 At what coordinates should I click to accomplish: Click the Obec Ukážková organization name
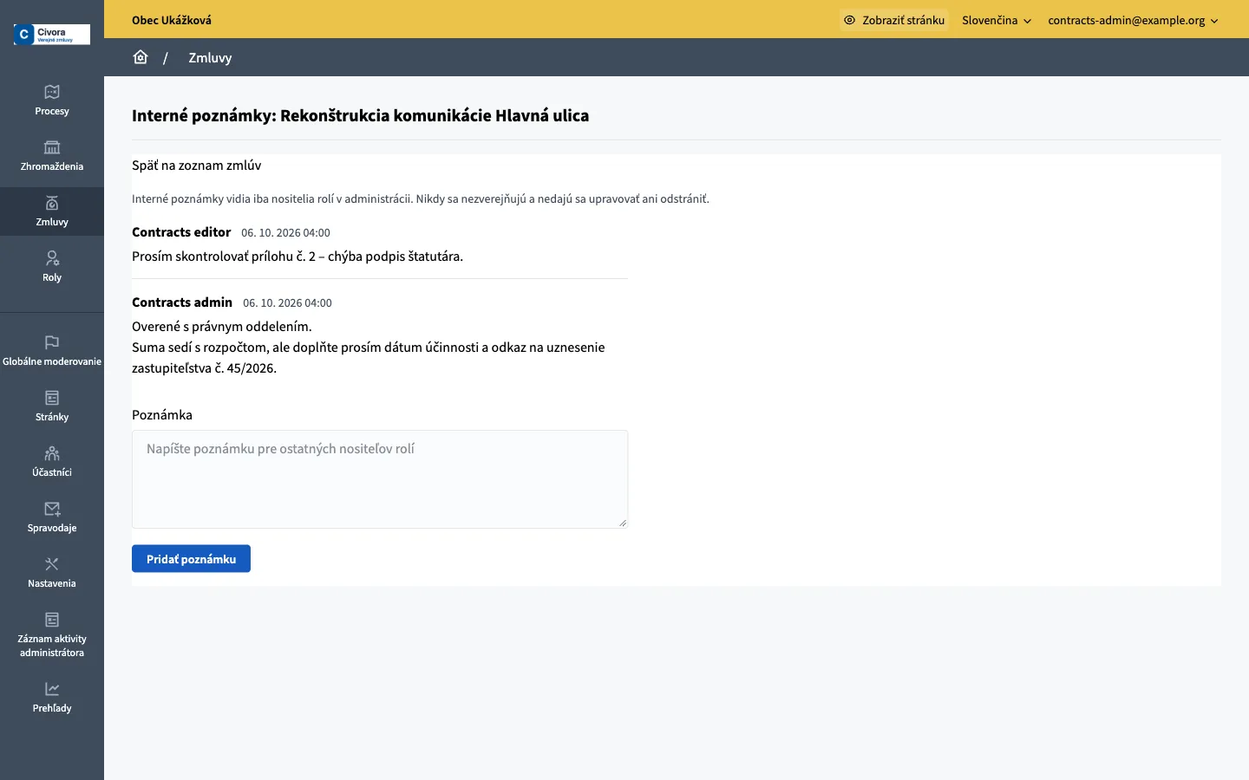click(172, 20)
